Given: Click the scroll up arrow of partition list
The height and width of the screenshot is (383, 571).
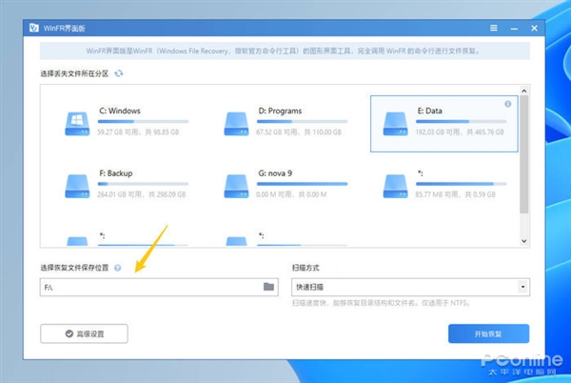Looking at the screenshot, I should coord(524,91).
